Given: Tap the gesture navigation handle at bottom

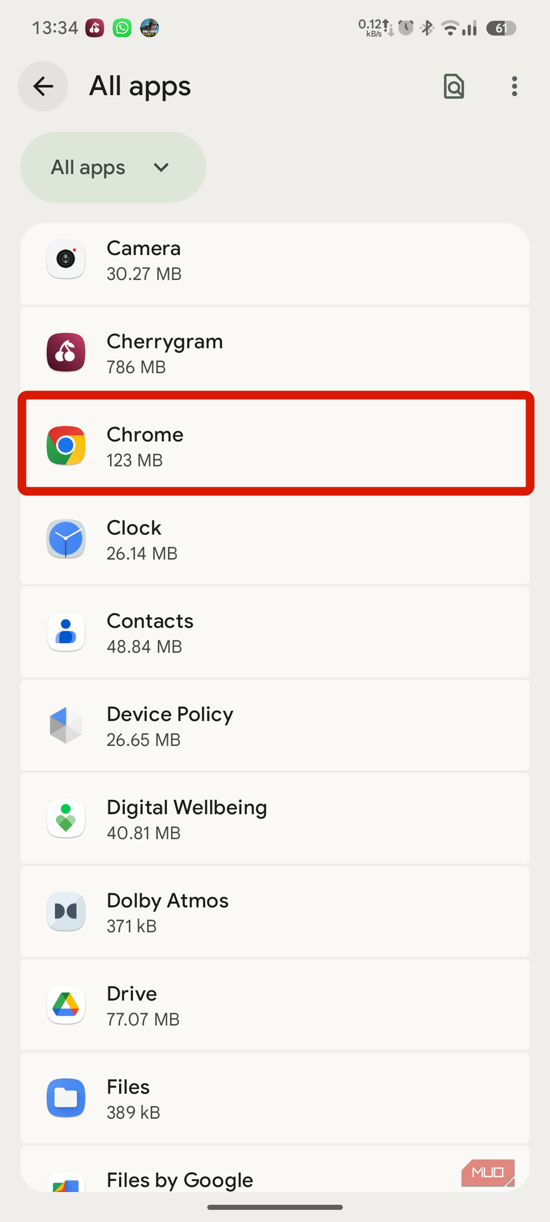Looking at the screenshot, I should point(275,1207).
